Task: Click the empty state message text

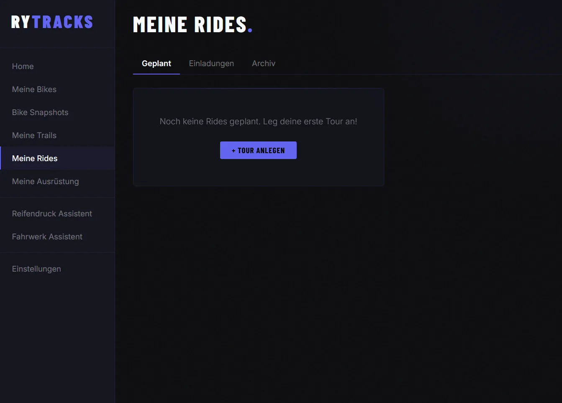Action: 258,121
